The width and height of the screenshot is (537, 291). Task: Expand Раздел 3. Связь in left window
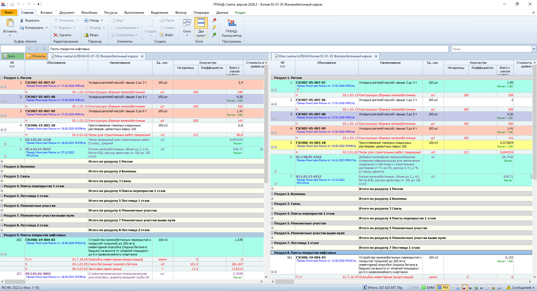(x=2, y=176)
